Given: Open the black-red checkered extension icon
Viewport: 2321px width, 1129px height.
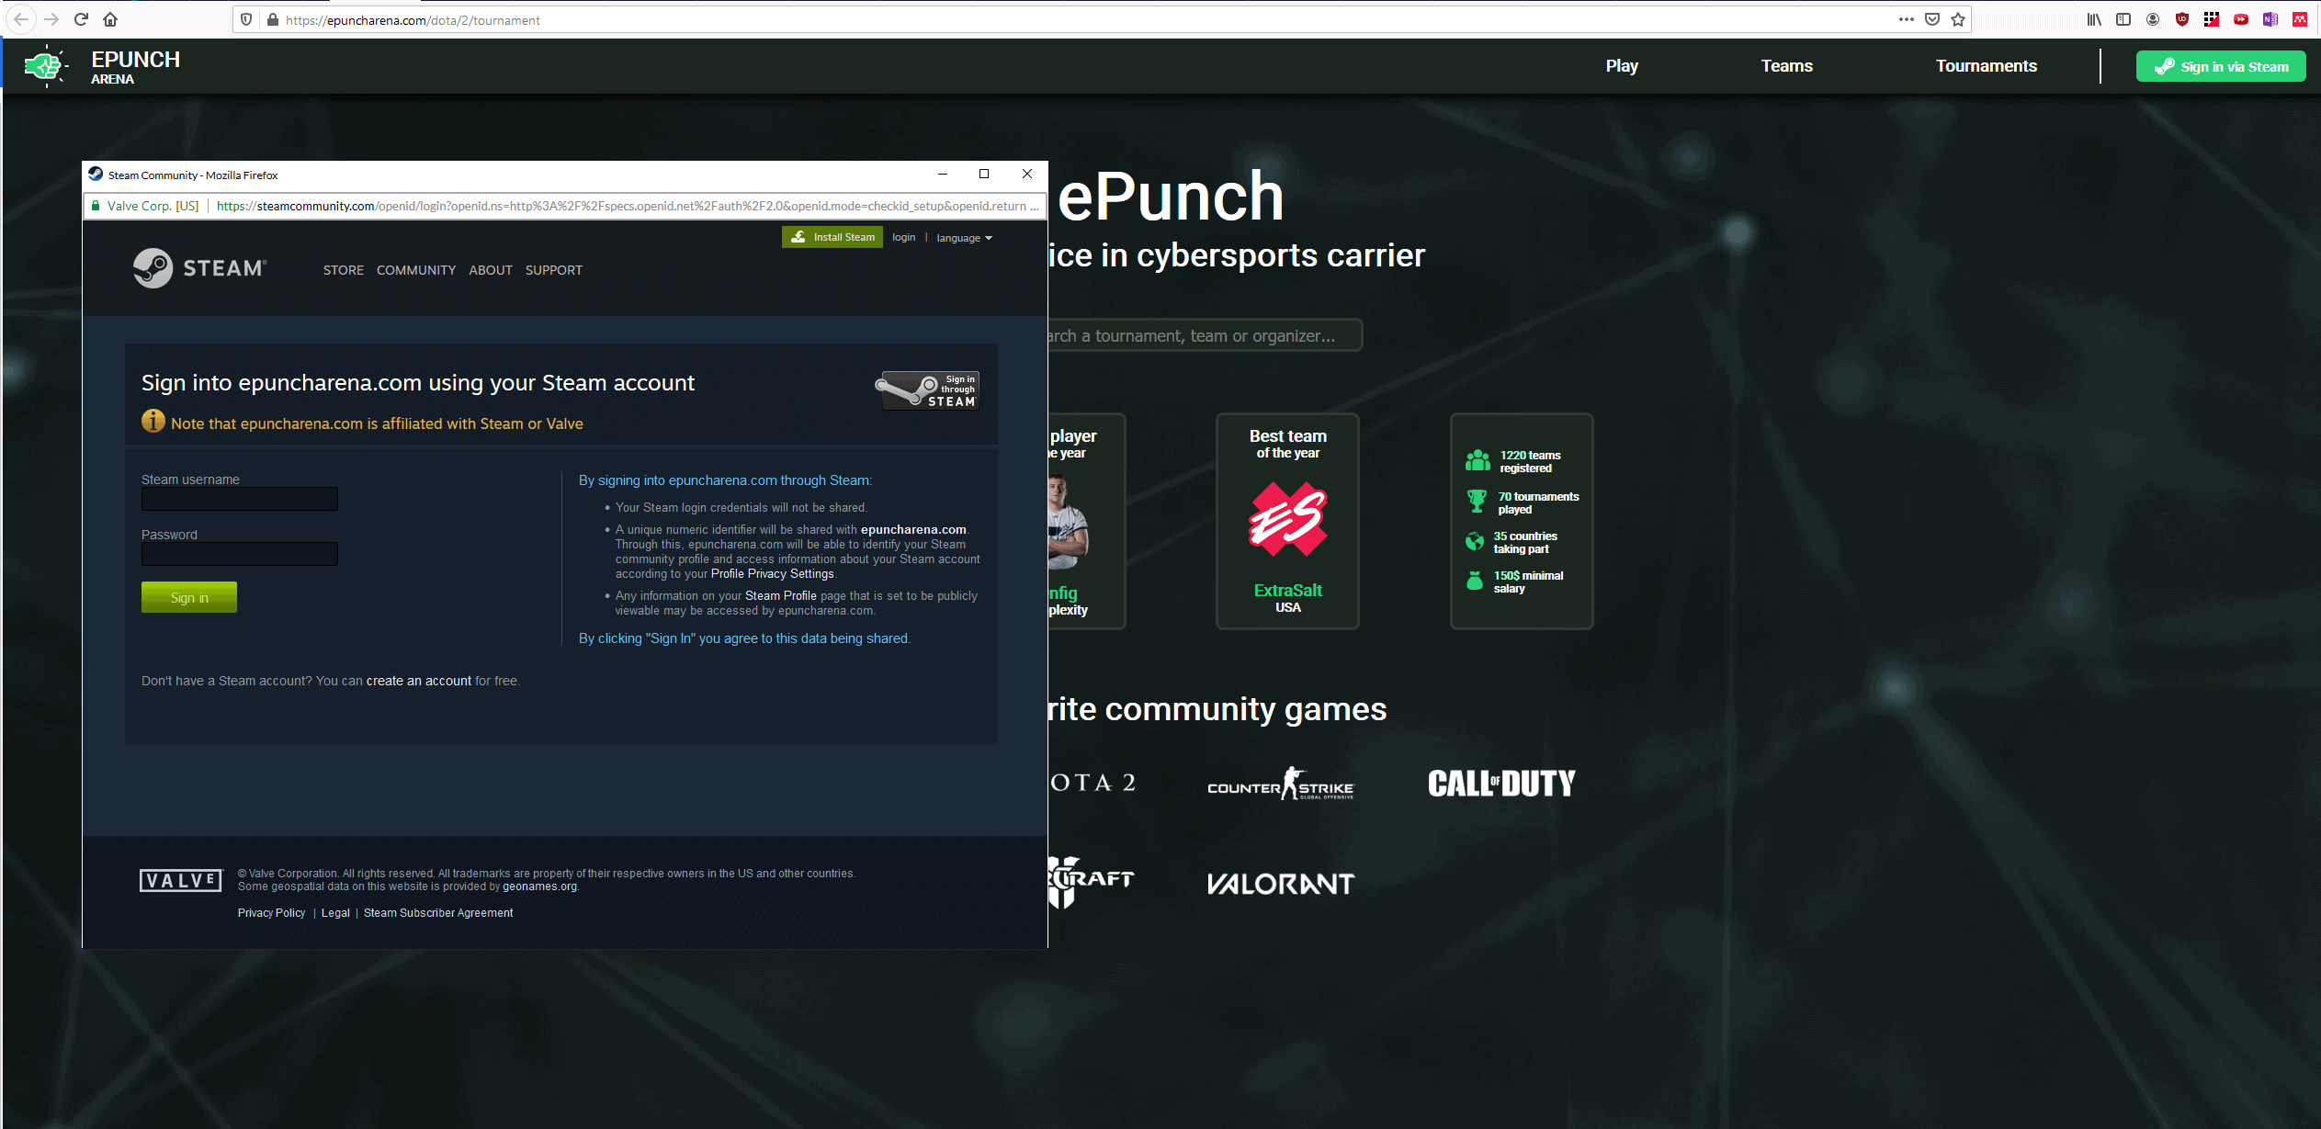Looking at the screenshot, I should 2212,19.
